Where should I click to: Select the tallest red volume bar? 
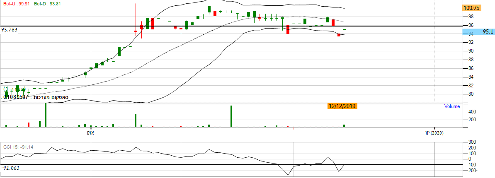tap(29, 125)
